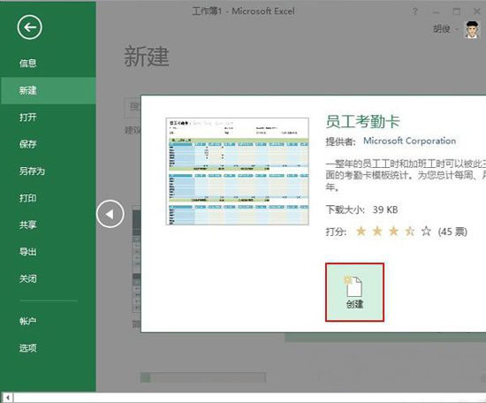The height and width of the screenshot is (403, 486).
Task: Open the 导出 page
Action: tap(28, 251)
